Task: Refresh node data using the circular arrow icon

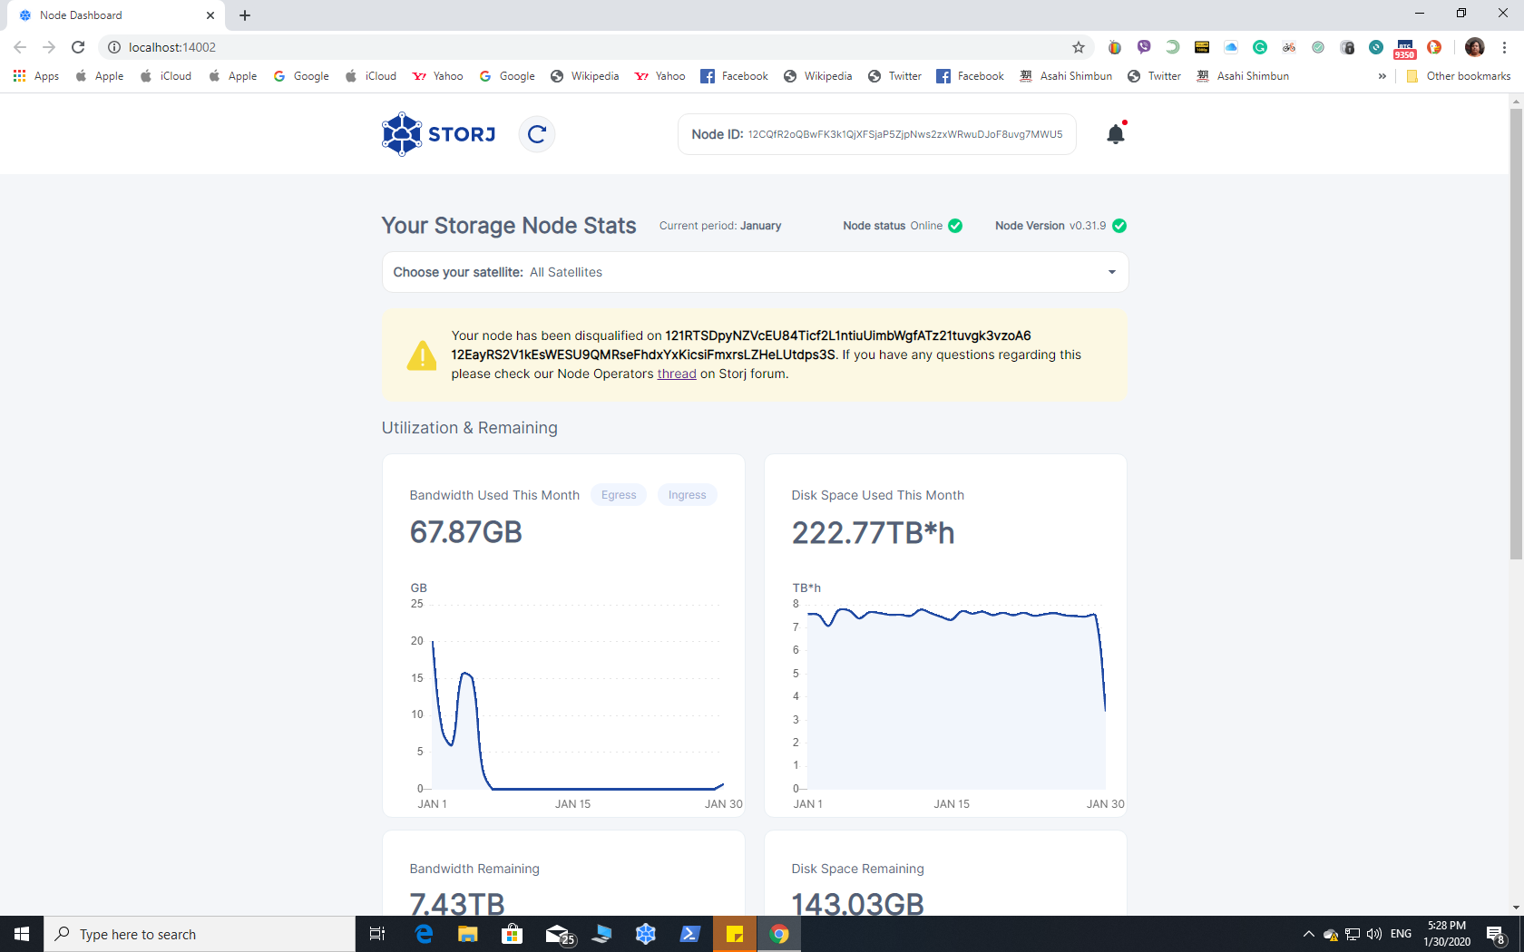Action: [x=536, y=133]
